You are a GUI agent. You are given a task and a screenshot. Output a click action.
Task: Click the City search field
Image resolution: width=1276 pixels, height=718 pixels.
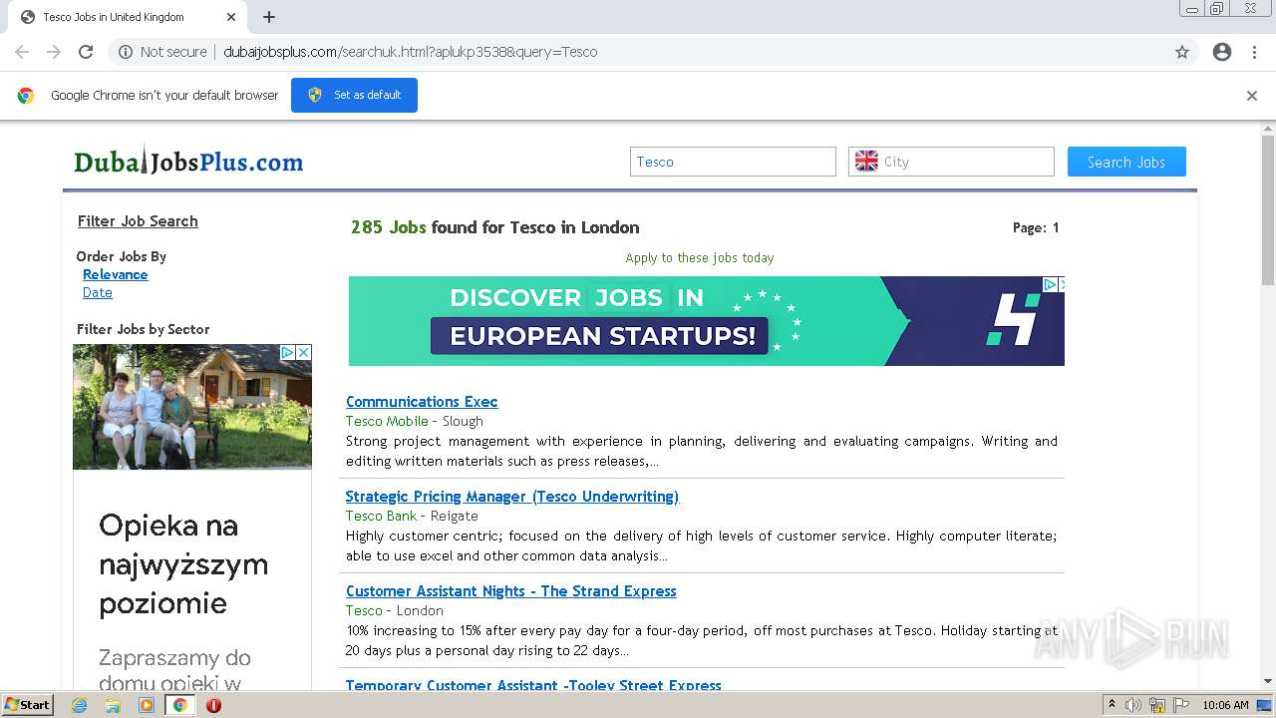965,162
